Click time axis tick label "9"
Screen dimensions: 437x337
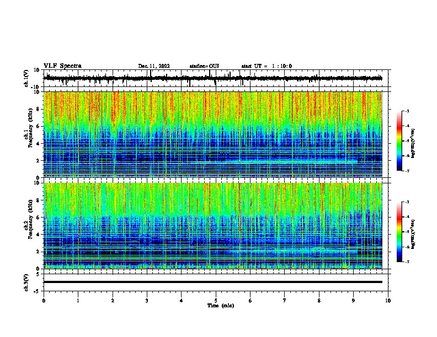point(353,301)
